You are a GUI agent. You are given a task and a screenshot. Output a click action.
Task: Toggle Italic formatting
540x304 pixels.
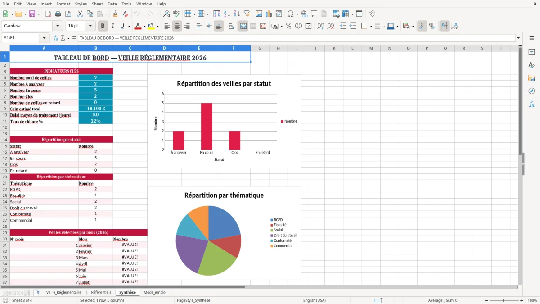112,26
